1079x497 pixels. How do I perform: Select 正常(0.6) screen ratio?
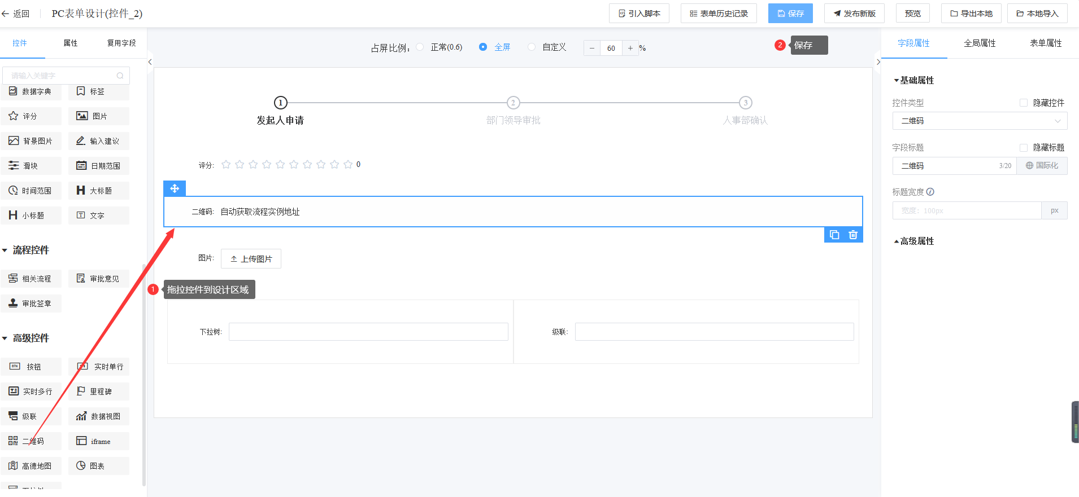coord(420,47)
